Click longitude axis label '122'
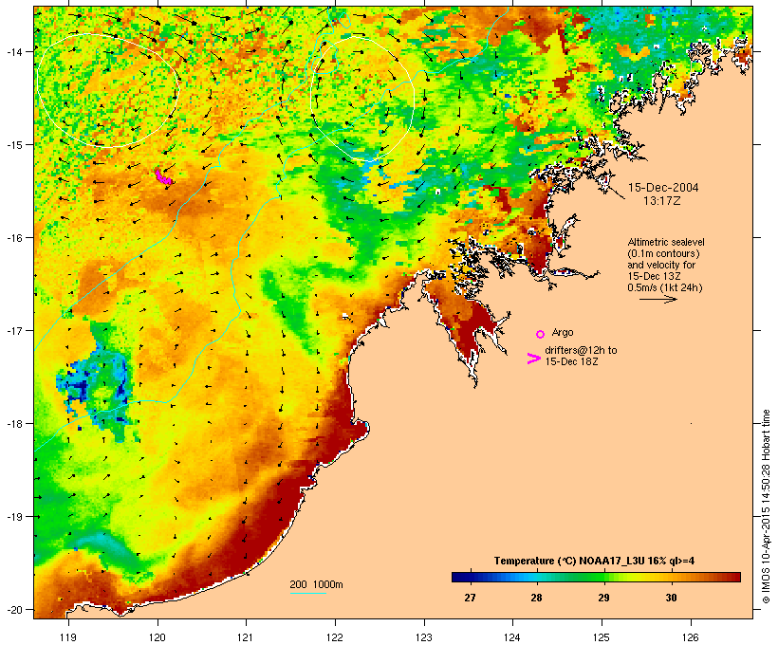Image resolution: width=778 pixels, height=645 pixels. click(x=335, y=637)
